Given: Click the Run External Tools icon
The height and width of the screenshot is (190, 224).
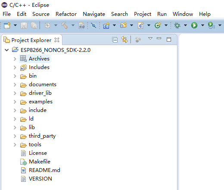Looking at the screenshot, I should click(212, 25).
